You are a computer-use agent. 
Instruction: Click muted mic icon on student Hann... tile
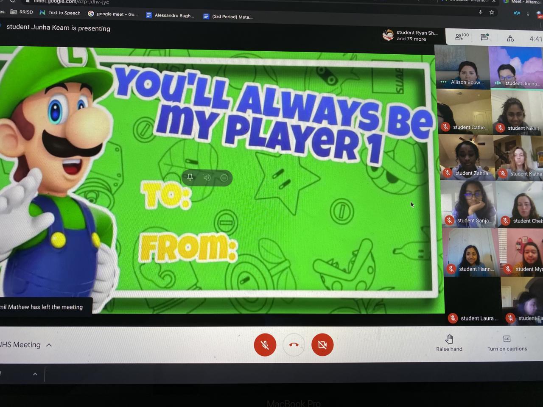point(451,269)
